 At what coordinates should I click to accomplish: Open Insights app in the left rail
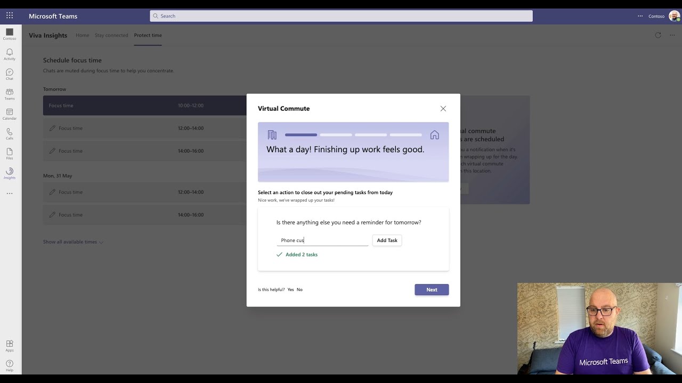point(10,173)
